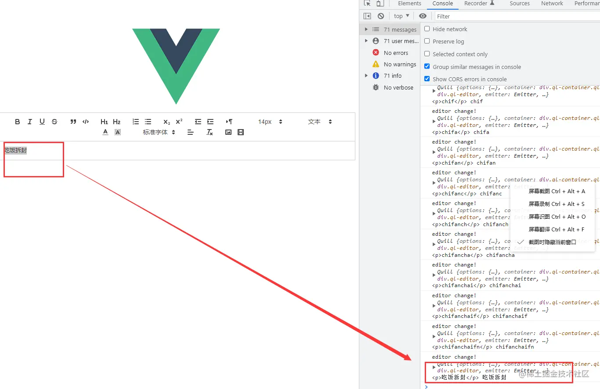
Task: Create a live expression with eye icon
Action: pyautogui.click(x=423, y=16)
